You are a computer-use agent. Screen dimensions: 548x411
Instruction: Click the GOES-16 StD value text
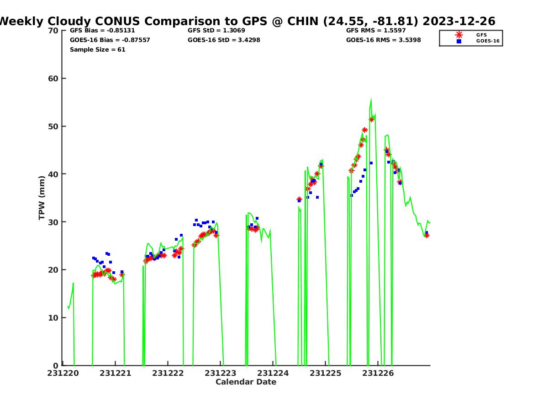pos(224,40)
